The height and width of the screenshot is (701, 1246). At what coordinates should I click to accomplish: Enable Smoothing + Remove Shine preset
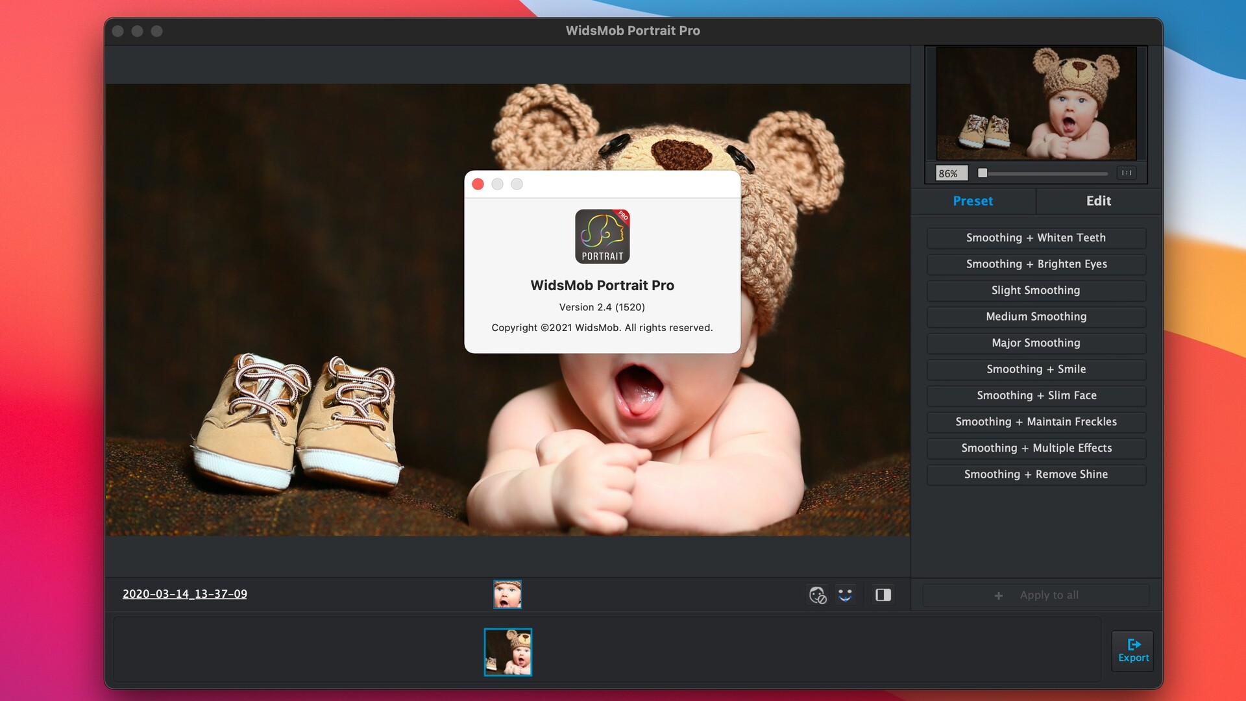point(1036,474)
